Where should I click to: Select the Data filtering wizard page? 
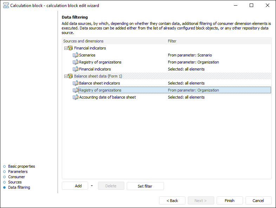[x=19, y=187]
